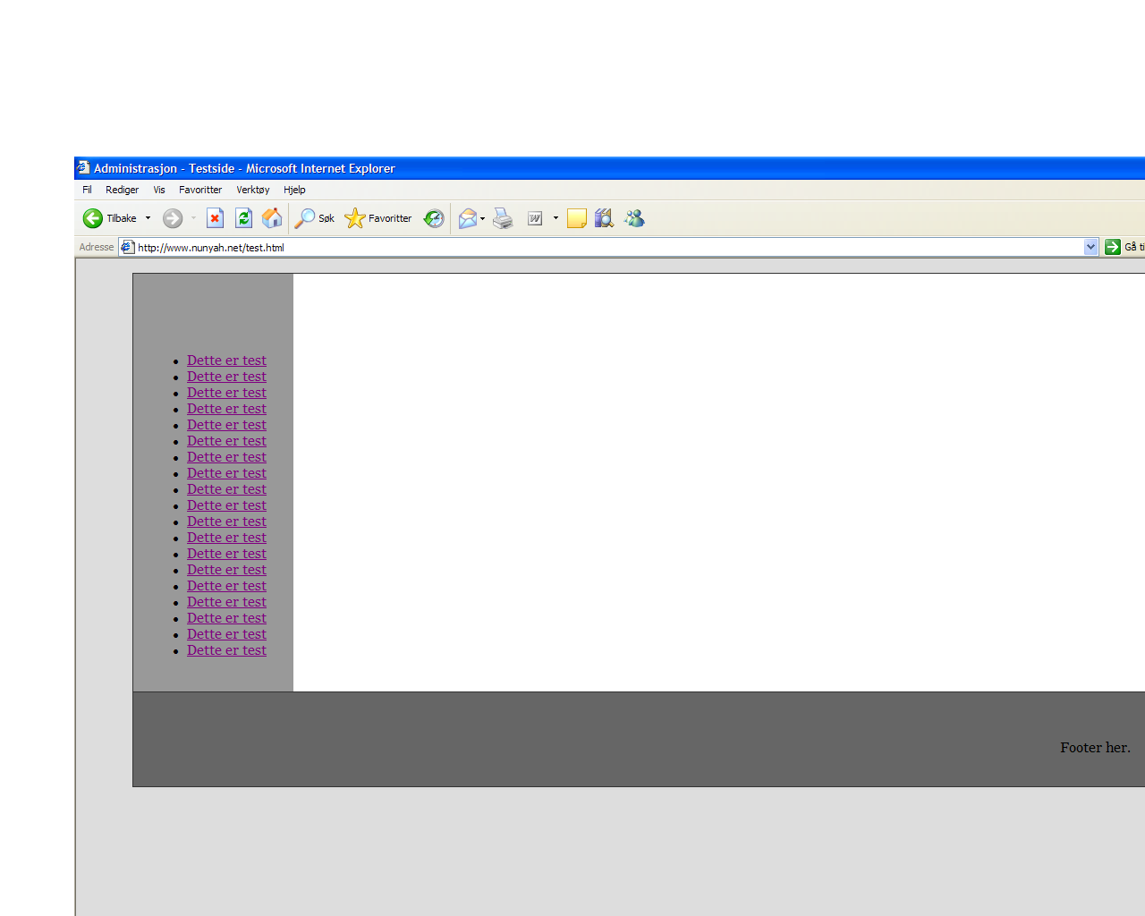Screen dimensions: 1145x916
Task: Open the address bar dropdown list
Action: coord(1090,247)
